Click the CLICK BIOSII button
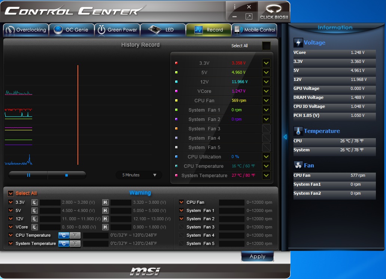 [274, 12]
